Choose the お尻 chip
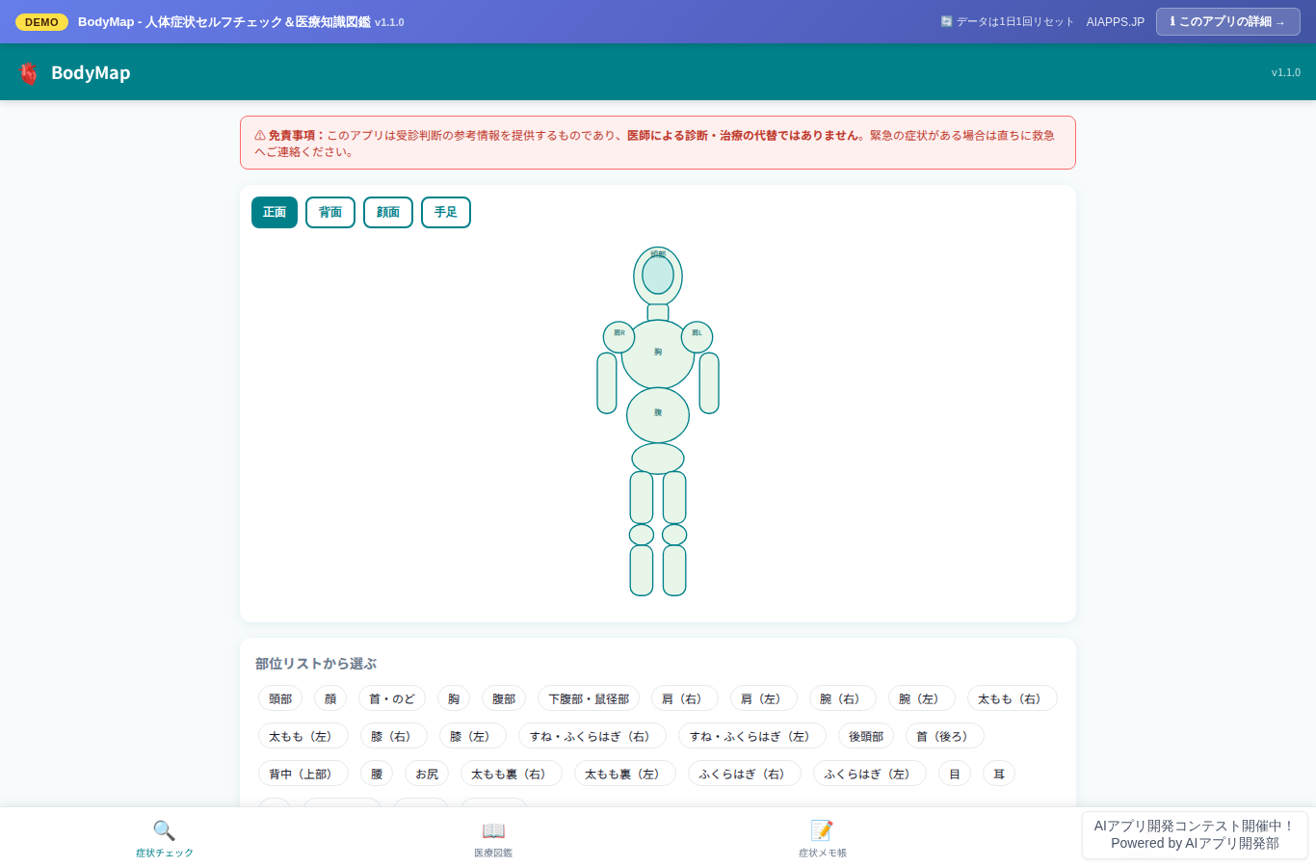Viewport: 1316px width, 867px height. [x=427, y=774]
